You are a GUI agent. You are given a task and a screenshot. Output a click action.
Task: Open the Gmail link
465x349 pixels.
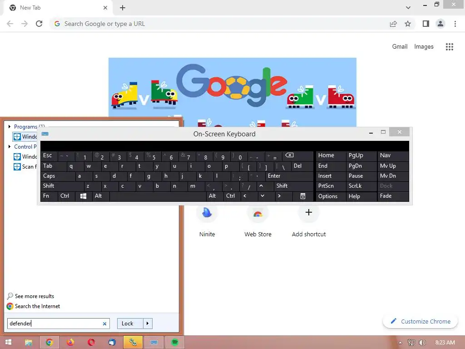[x=400, y=47]
